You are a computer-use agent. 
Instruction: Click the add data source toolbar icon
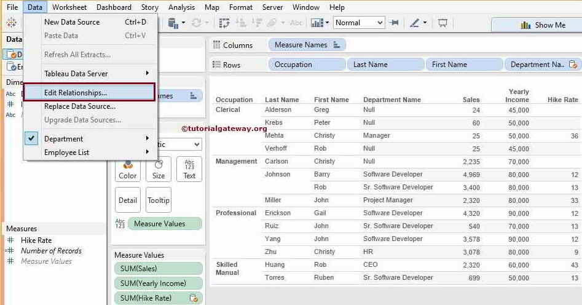173,23
